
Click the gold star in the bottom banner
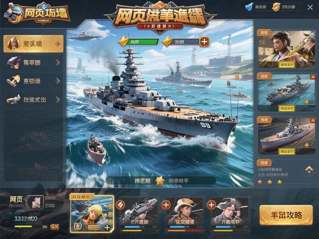[x=160, y=180]
